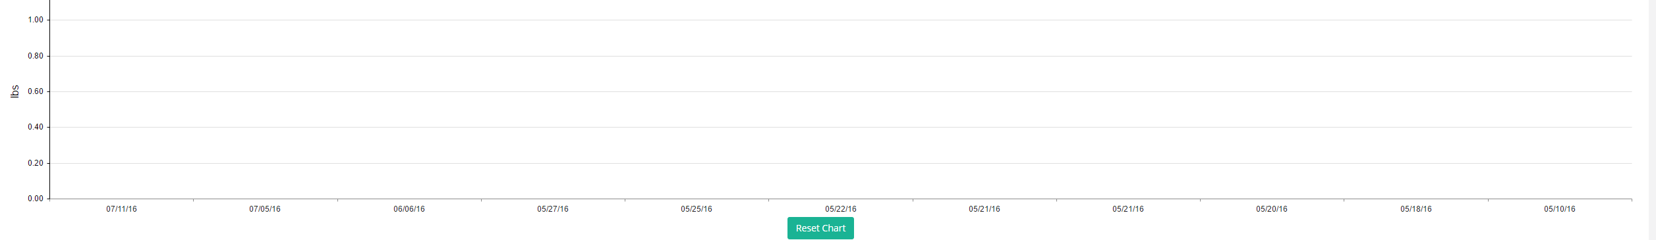
Task: Click the 05/27/16 date tick label
Action: point(553,209)
